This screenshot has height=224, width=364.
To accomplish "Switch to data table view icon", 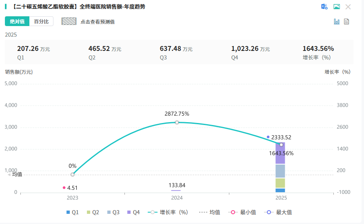I will 346,22.
